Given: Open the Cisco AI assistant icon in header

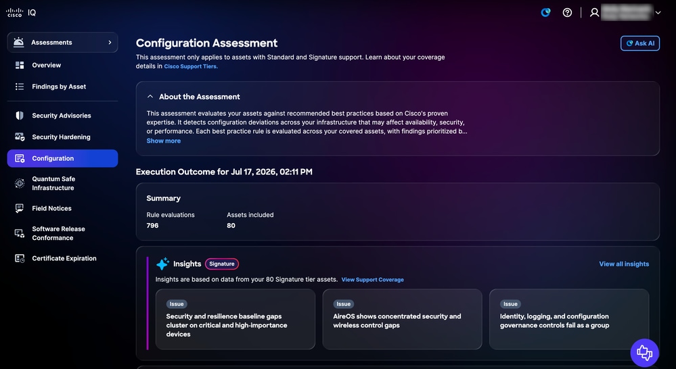Looking at the screenshot, I should pos(546,12).
